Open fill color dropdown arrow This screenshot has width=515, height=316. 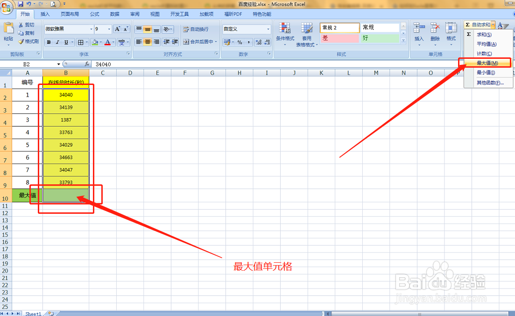(101, 42)
